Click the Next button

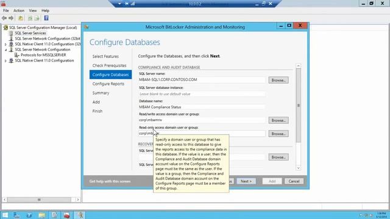246,181
